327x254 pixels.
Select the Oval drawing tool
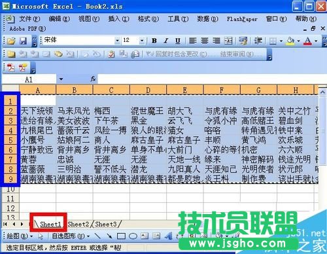coord(133,236)
